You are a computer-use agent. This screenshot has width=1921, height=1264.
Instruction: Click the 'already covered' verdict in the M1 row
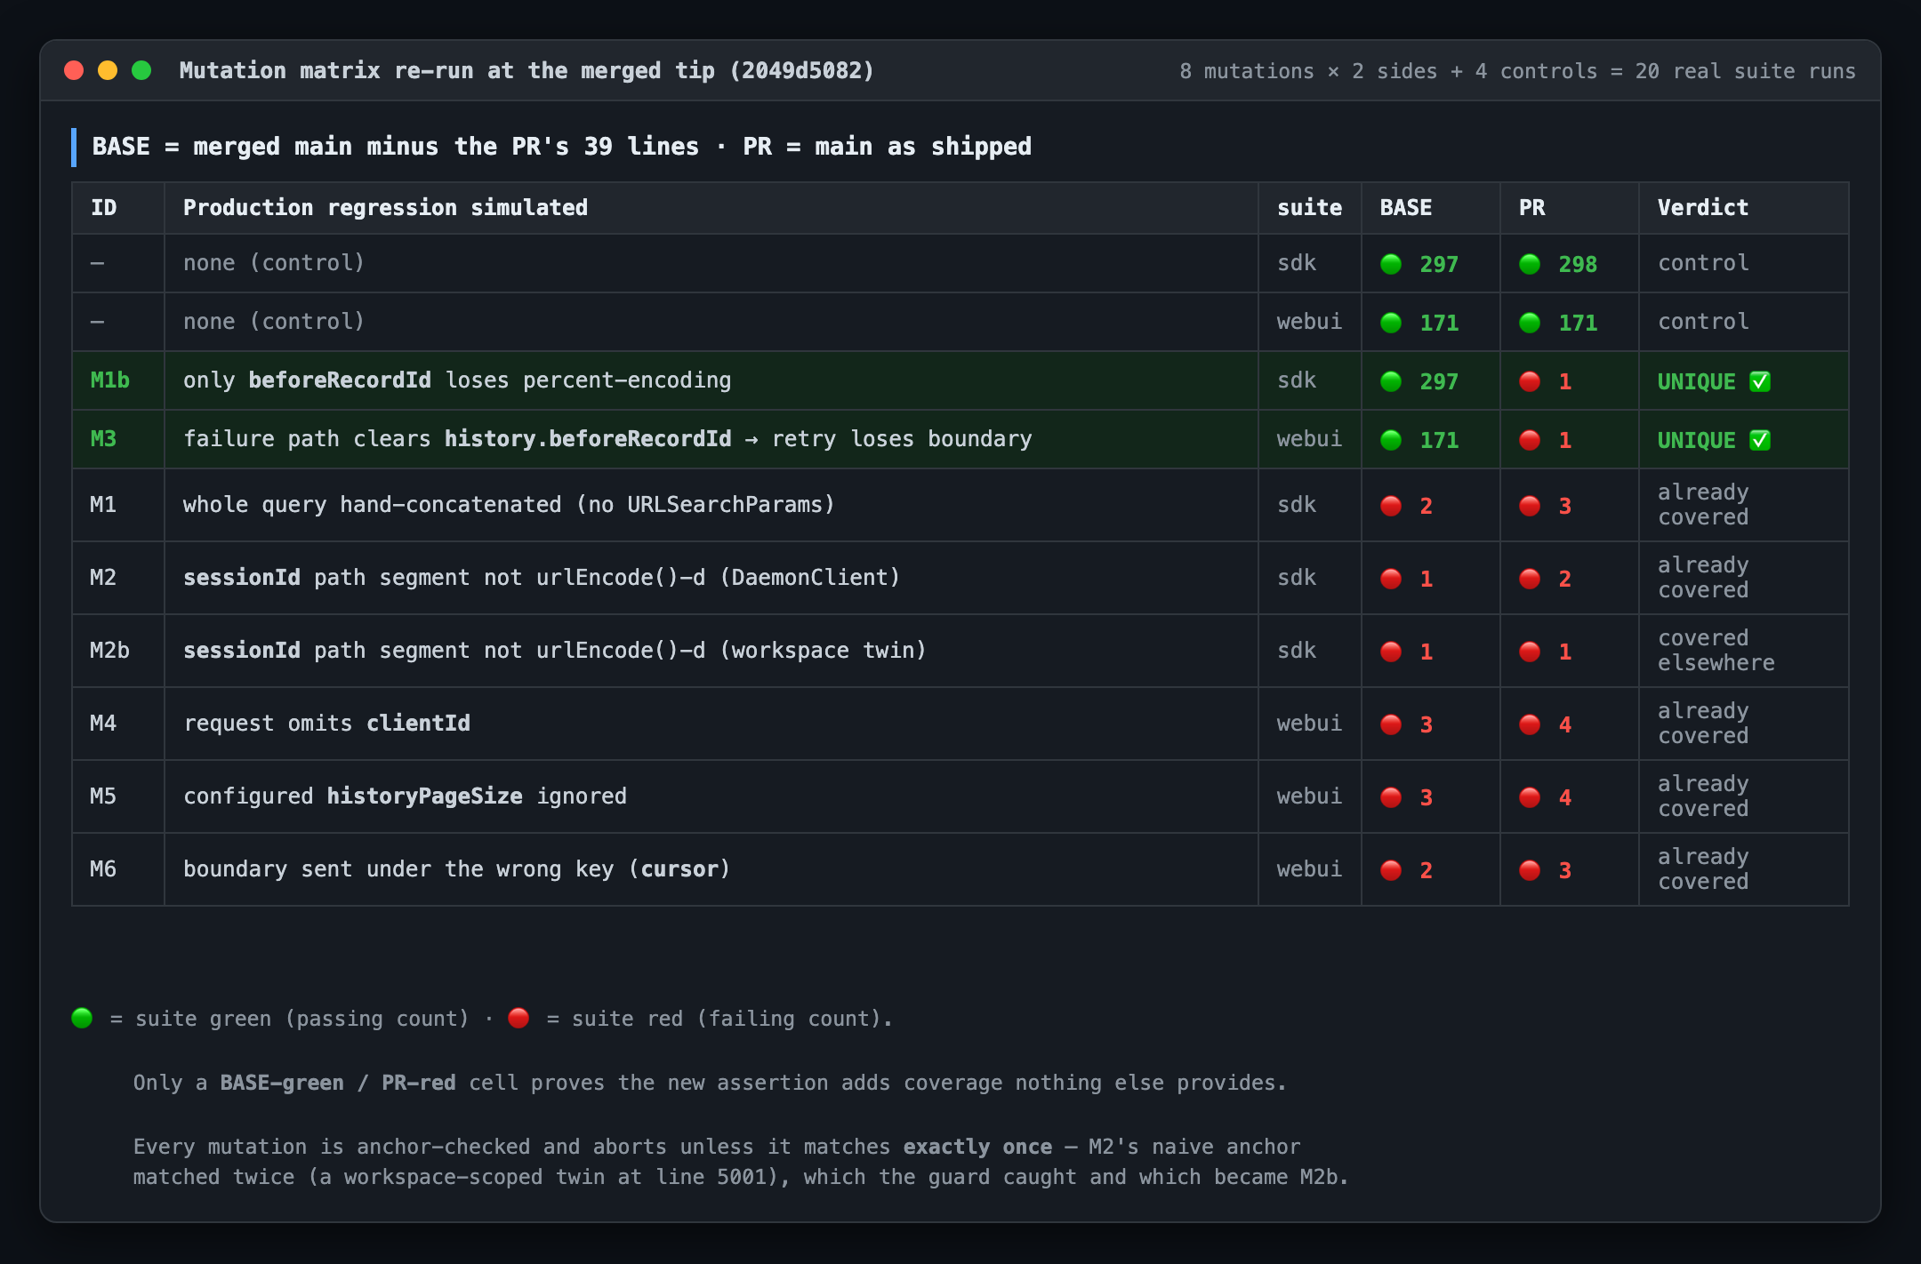pos(1704,505)
